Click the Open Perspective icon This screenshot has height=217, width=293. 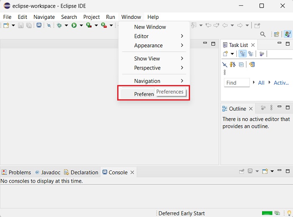pos(276,34)
